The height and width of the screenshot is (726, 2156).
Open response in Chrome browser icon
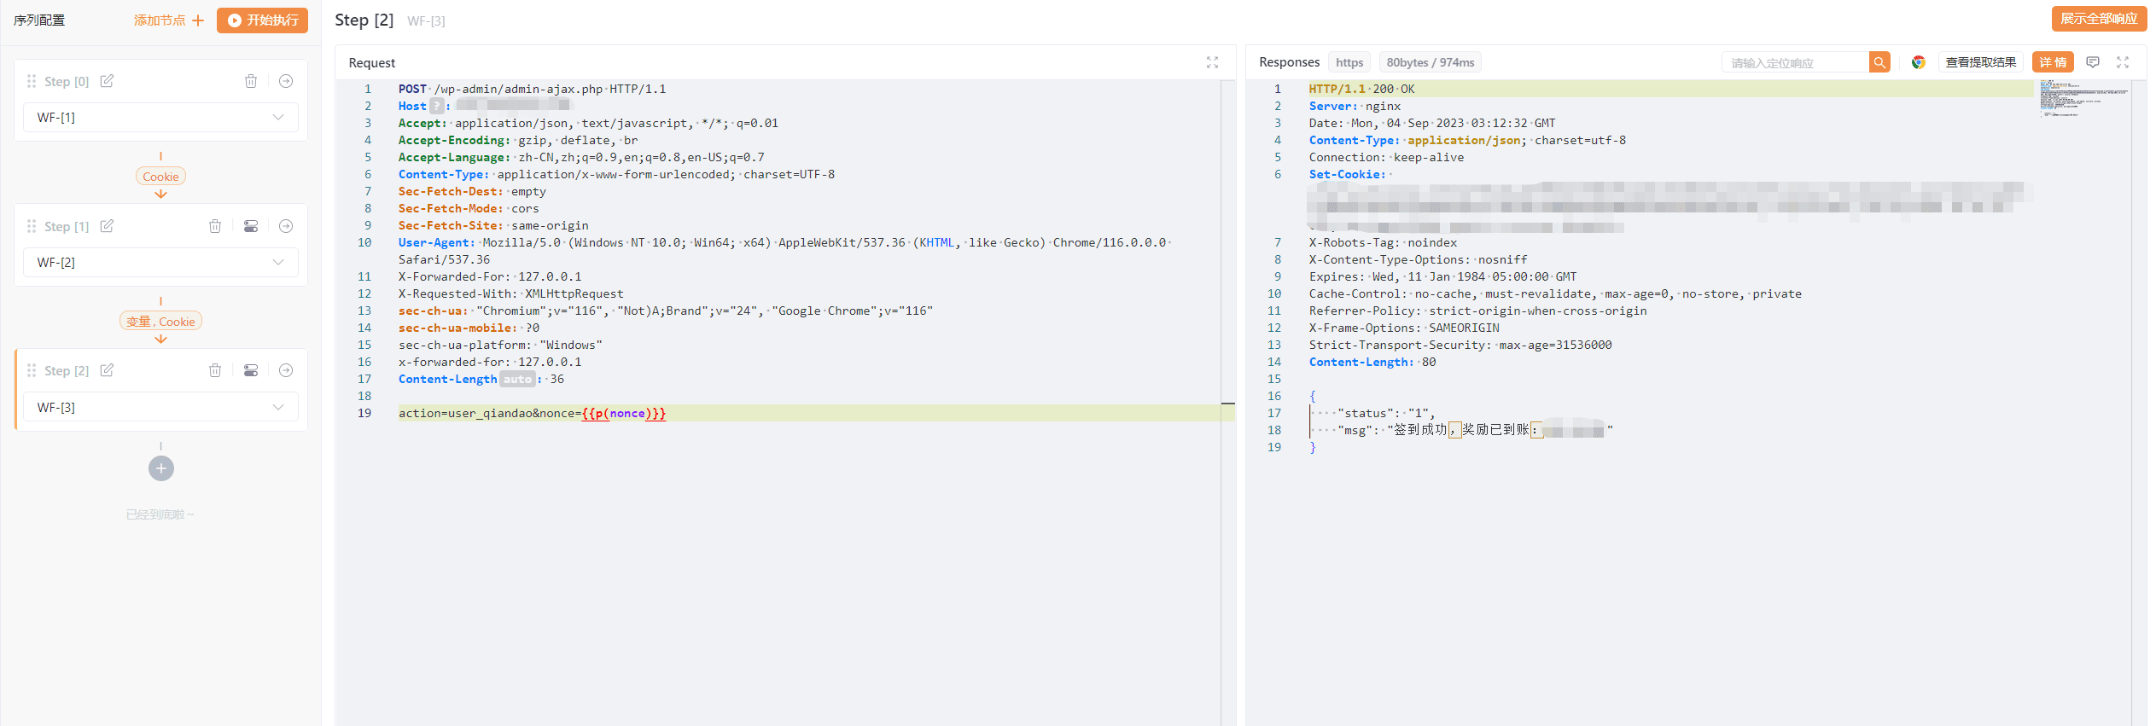coord(1918,62)
